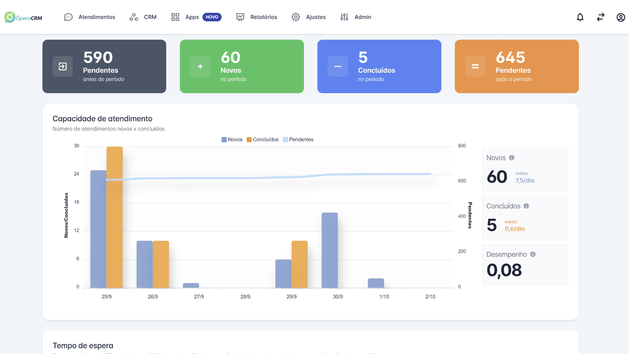
Task: Open the Relatórios menu
Action: tap(264, 17)
